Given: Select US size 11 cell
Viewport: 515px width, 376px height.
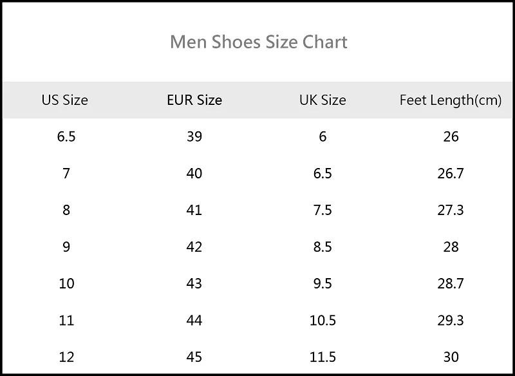Looking at the screenshot, I should 66,321.
